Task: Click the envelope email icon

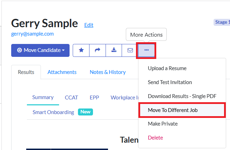Action: tap(130, 50)
